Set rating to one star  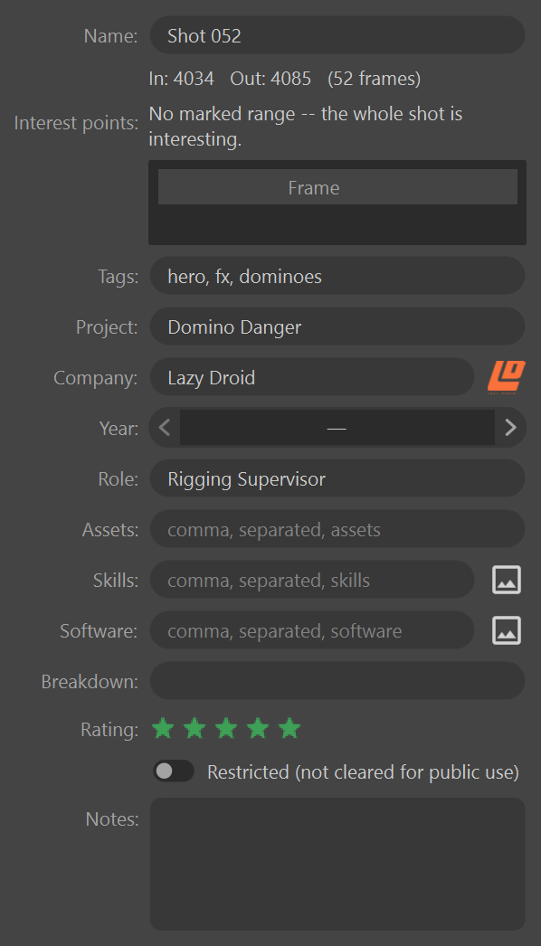coord(163,728)
